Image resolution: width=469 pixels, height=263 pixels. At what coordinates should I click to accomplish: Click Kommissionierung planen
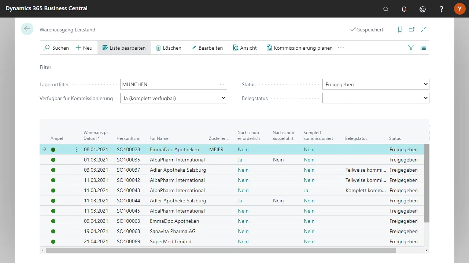pos(299,48)
